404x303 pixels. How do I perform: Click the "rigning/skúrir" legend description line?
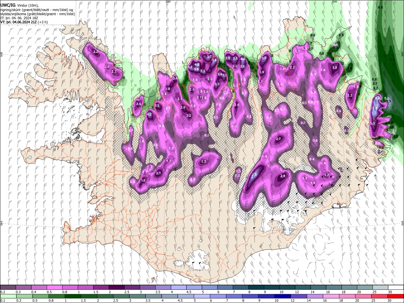click(37, 10)
